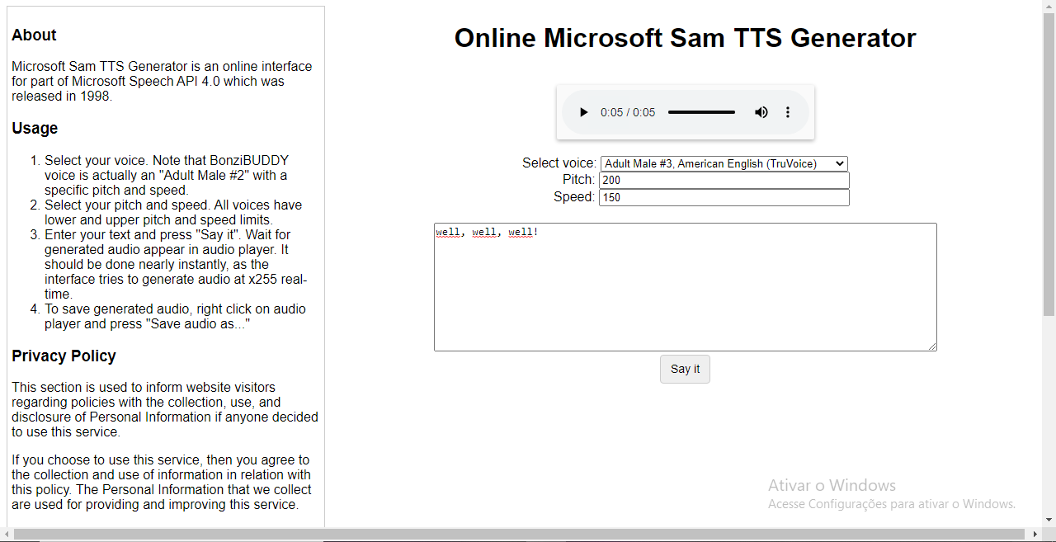Click the scroll left arrow
The height and width of the screenshot is (542, 1056).
7,535
